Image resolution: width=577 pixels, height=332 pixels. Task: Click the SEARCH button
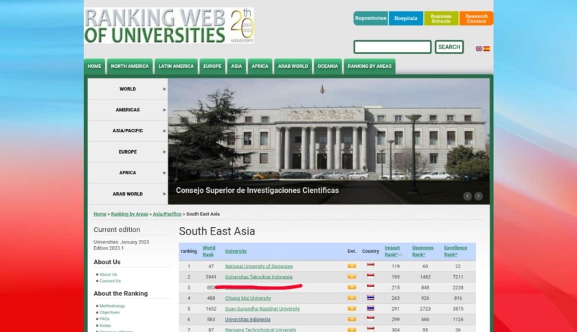point(449,47)
